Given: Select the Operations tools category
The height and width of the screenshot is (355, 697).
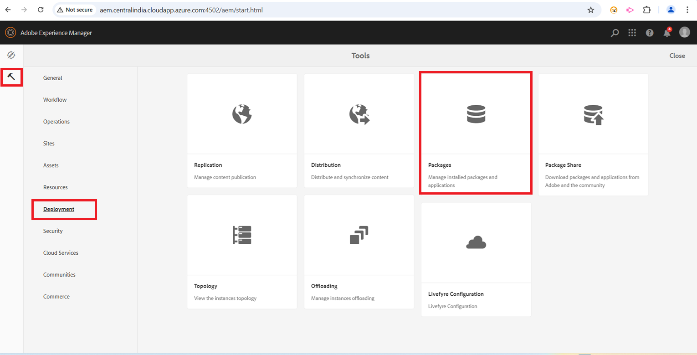Looking at the screenshot, I should (56, 122).
